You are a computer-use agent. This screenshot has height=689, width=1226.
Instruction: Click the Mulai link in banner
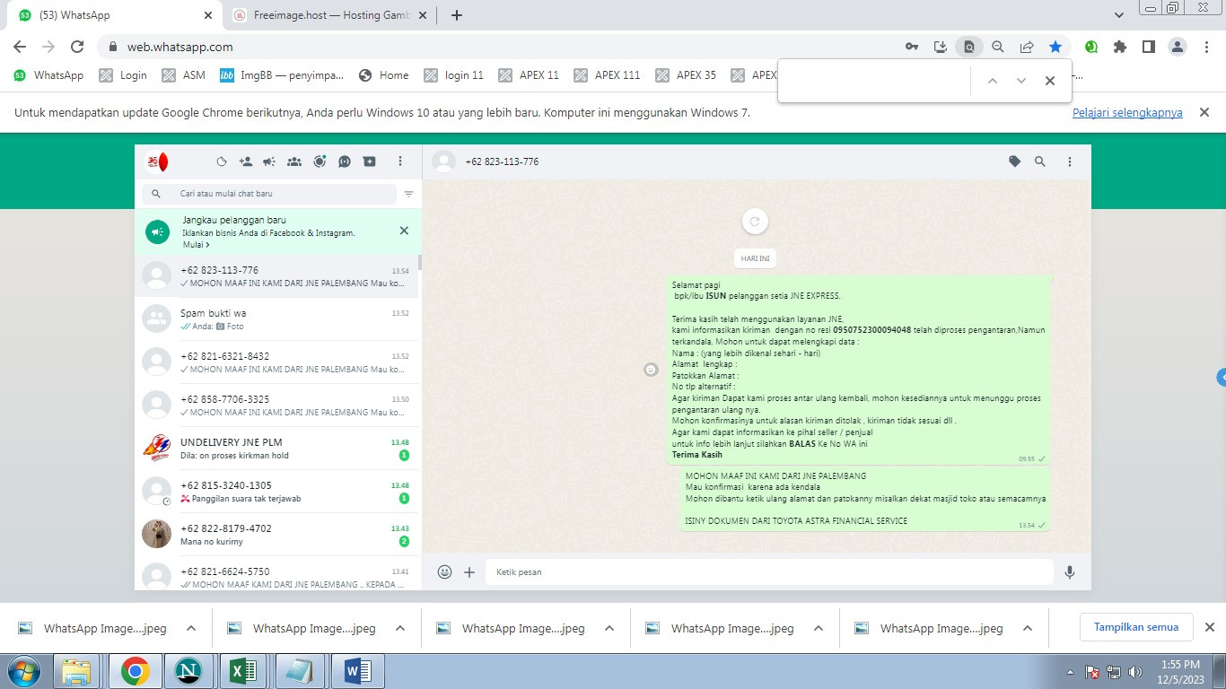coord(196,245)
